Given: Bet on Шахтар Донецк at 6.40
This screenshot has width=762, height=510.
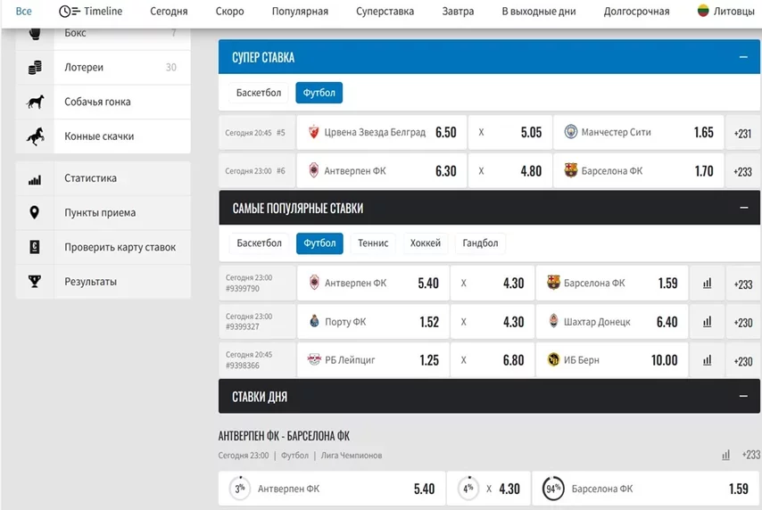Looking at the screenshot, I should coord(612,322).
